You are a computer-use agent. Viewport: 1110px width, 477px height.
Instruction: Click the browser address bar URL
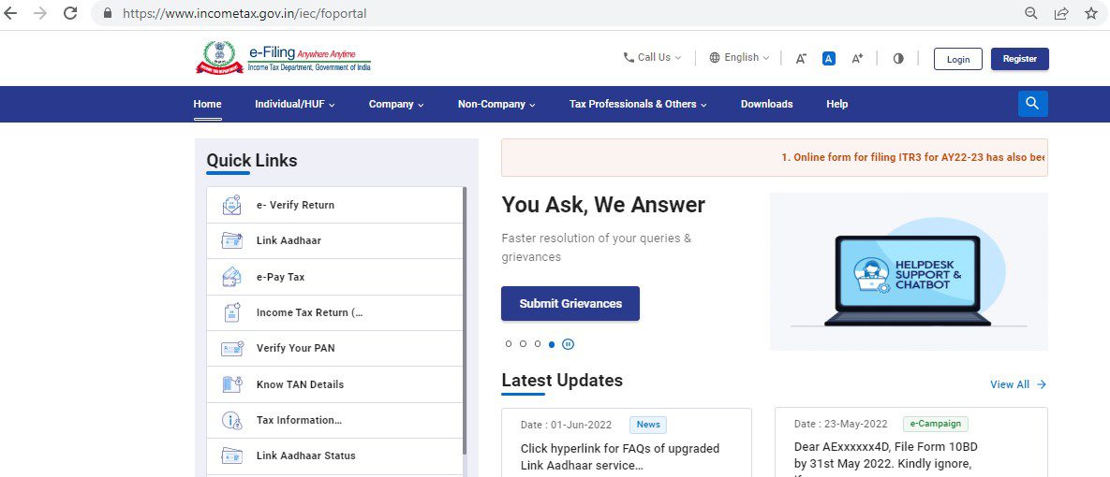[244, 13]
